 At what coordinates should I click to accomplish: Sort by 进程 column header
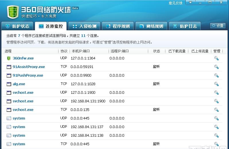(x=8, y=51)
